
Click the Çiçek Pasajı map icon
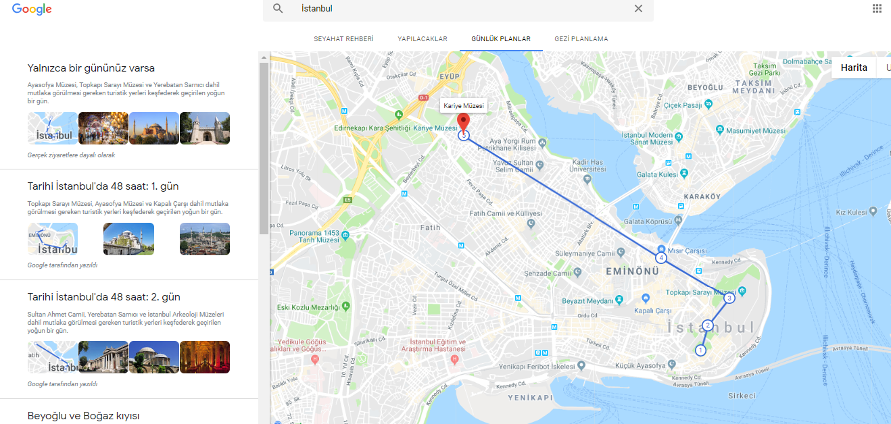point(708,104)
